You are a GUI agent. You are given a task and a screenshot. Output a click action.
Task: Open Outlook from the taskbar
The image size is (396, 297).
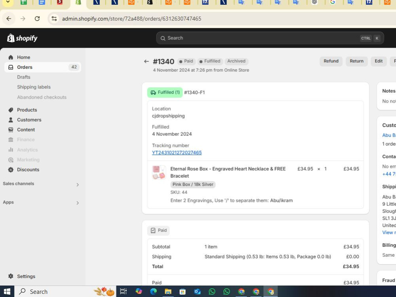197,292
